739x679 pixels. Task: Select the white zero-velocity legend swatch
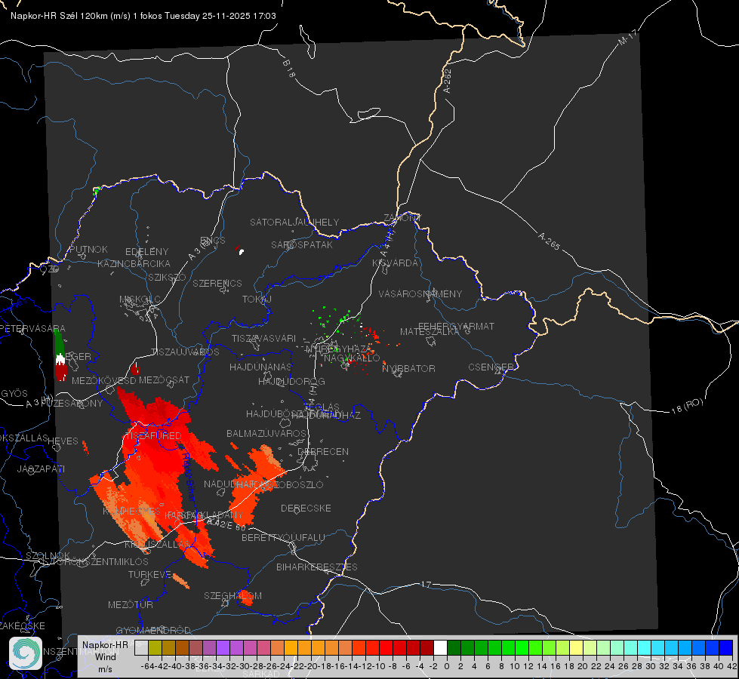440,647
